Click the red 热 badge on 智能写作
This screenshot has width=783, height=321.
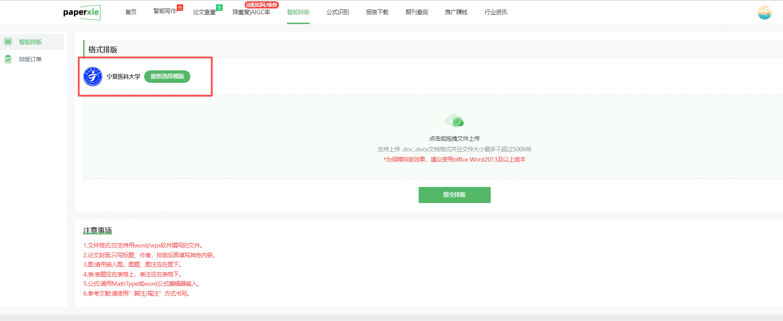[x=180, y=8]
